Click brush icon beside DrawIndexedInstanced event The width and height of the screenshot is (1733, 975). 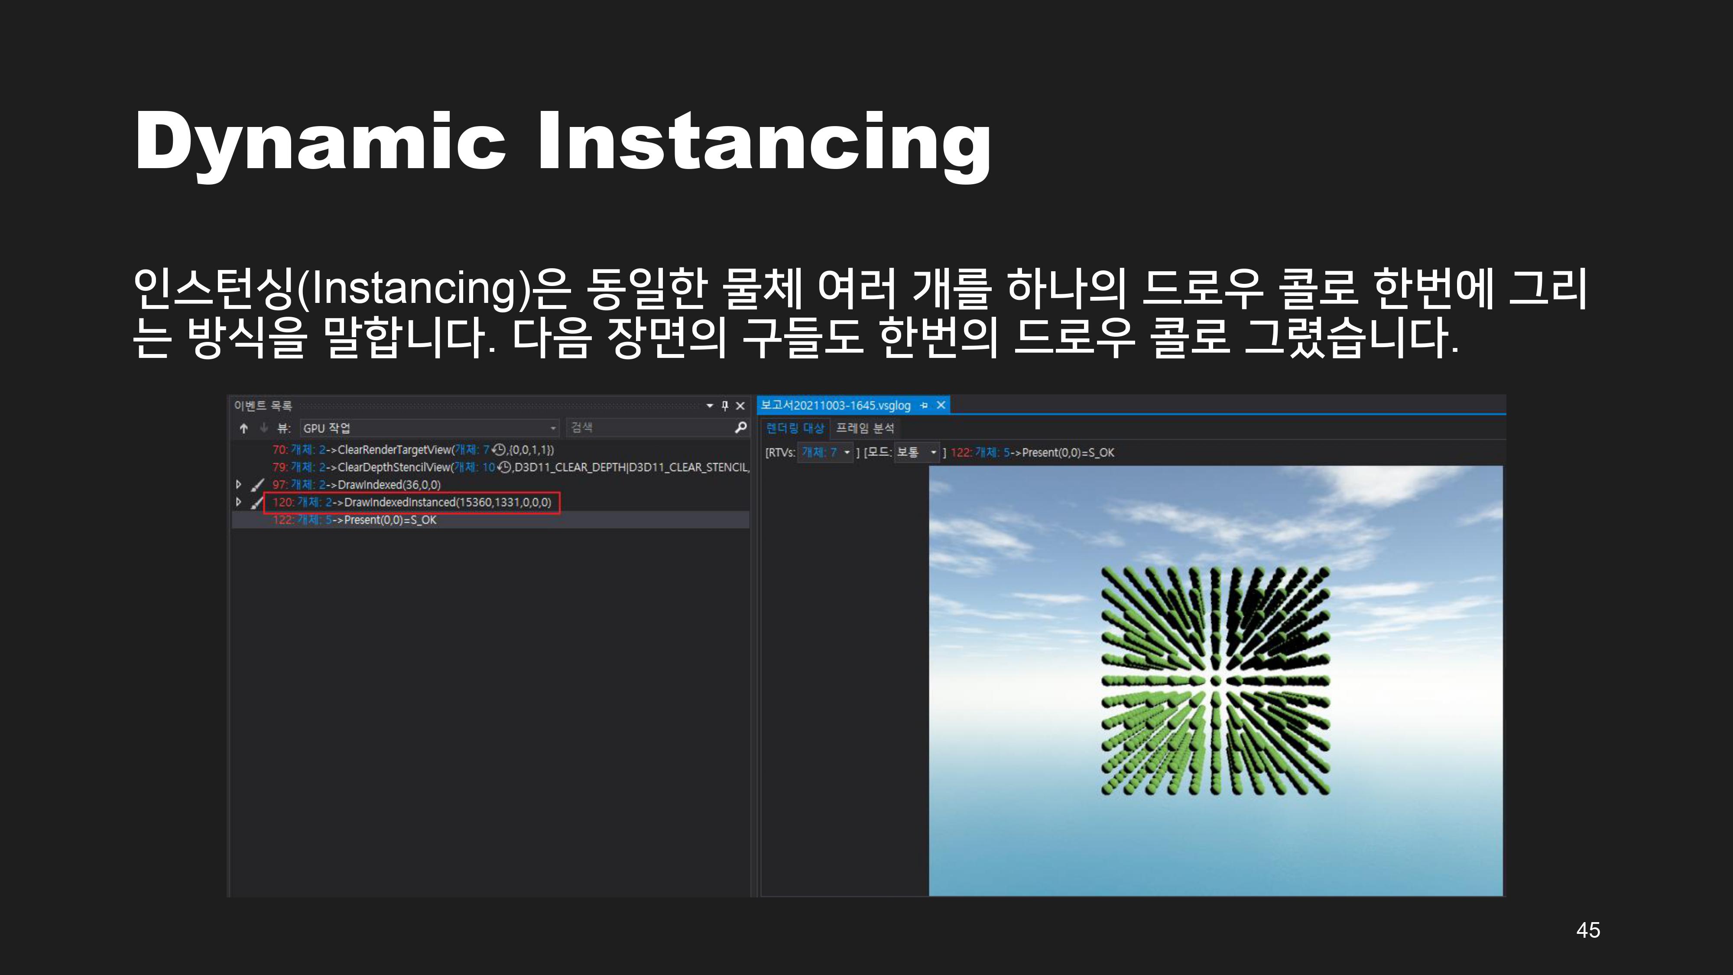257,502
